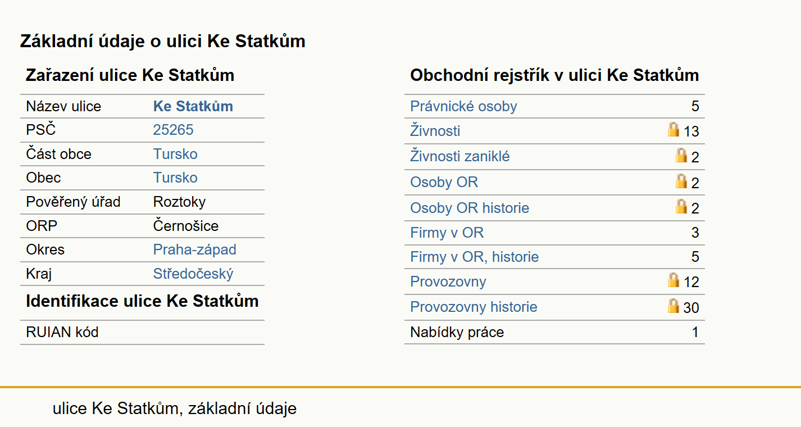Go to the Firmy v OR link
The image size is (801, 427).
447,233
